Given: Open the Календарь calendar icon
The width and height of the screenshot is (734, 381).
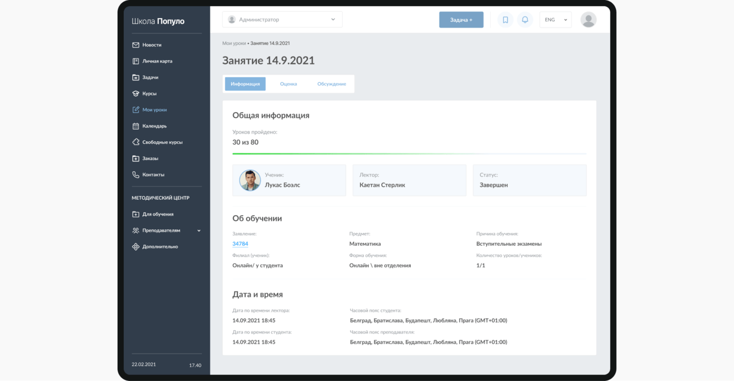Looking at the screenshot, I should (x=135, y=126).
